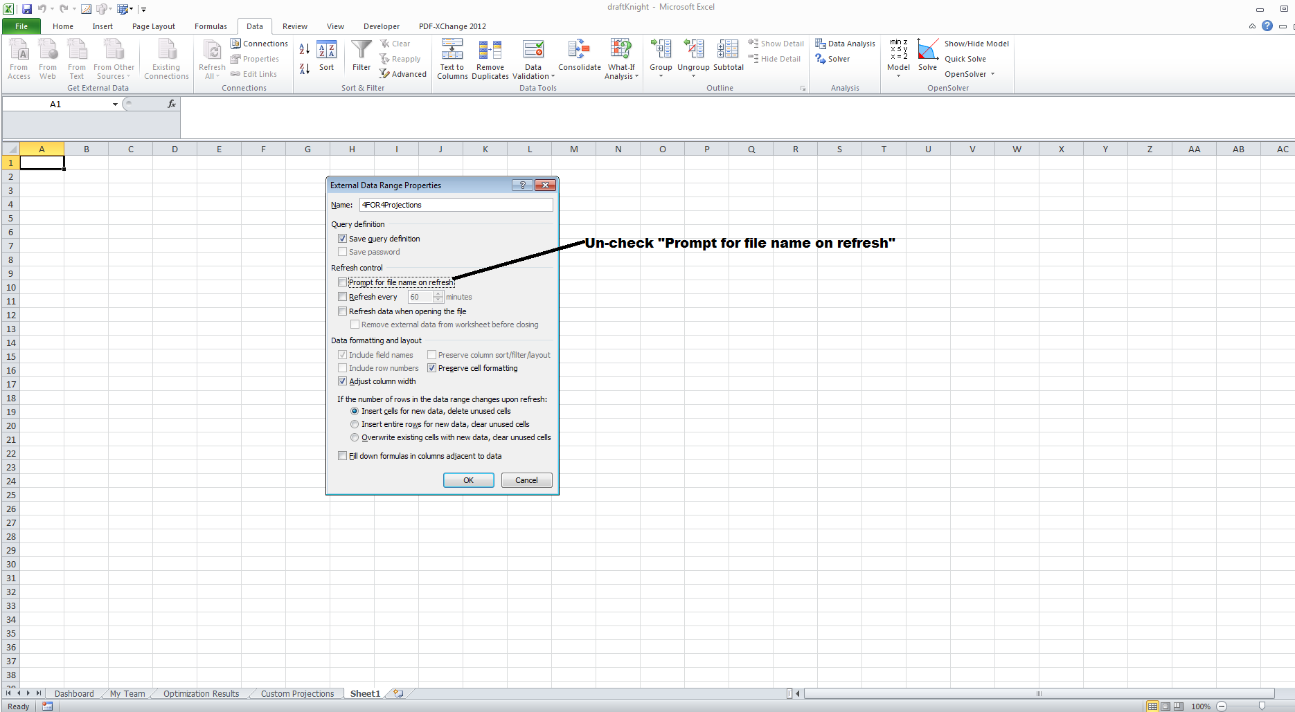Screen dimensions: 1295x712
Task: Click the dialog help question button
Action: (x=522, y=185)
